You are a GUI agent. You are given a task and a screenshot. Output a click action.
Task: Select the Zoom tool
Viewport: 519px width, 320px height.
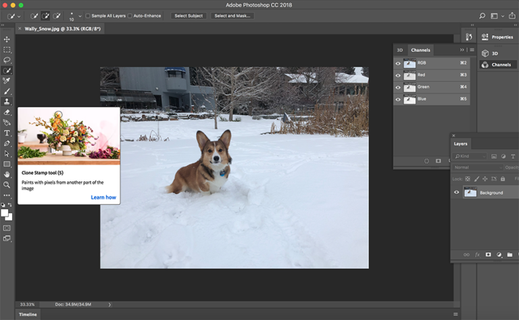tap(7, 185)
